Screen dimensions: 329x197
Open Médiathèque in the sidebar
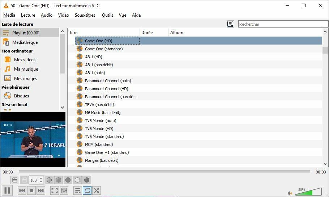tap(30, 42)
